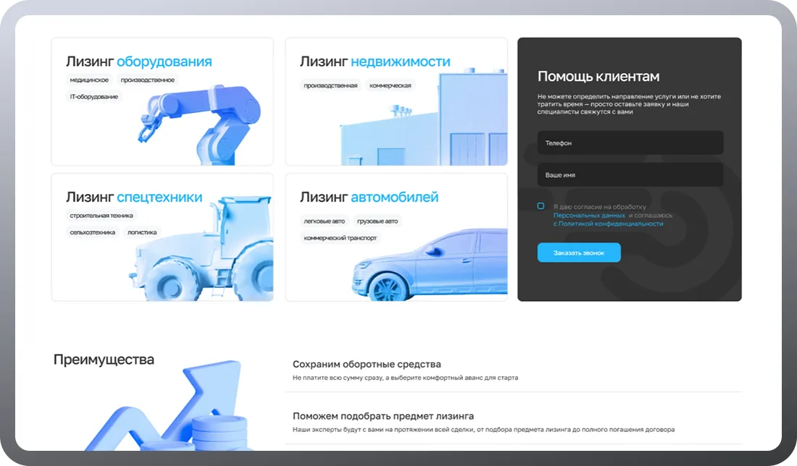Focus the Ваше имя input field

coord(630,174)
